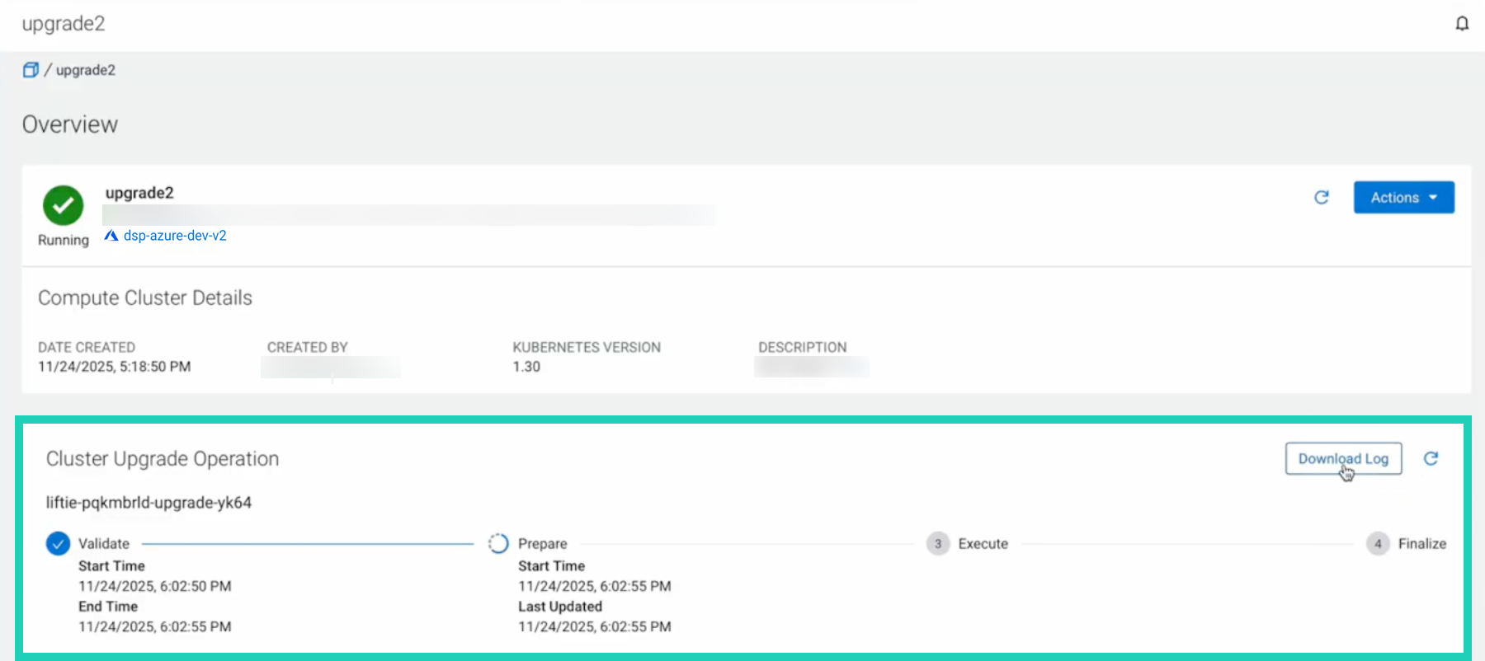Click the breadcrumb clusters icon
This screenshot has height=661, width=1485.
click(x=31, y=70)
